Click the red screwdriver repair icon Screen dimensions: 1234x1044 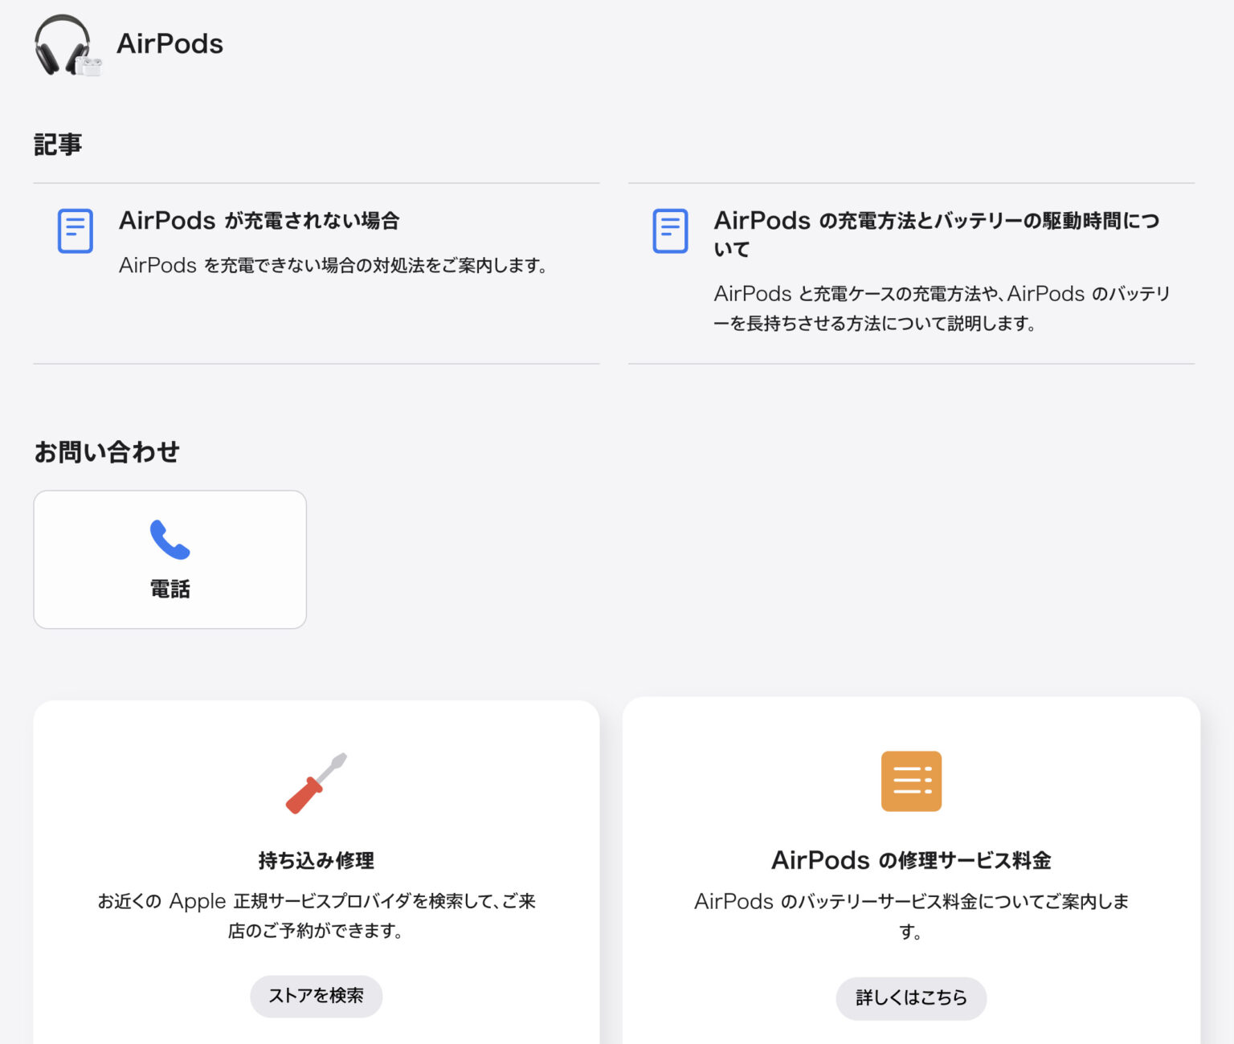click(316, 781)
